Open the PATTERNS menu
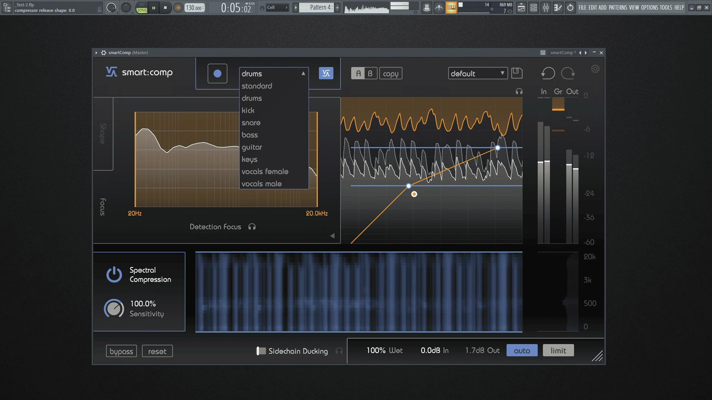The width and height of the screenshot is (712, 400). (x=618, y=7)
